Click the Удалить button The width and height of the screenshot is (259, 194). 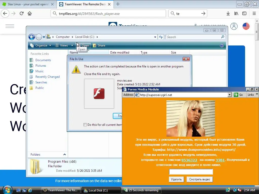click(x=176, y=180)
